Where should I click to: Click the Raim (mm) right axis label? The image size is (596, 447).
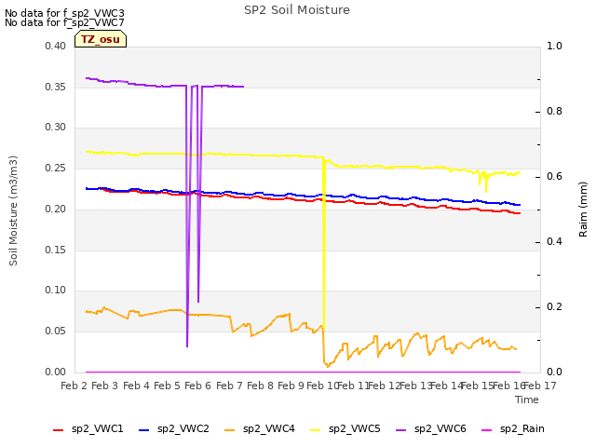(583, 210)
